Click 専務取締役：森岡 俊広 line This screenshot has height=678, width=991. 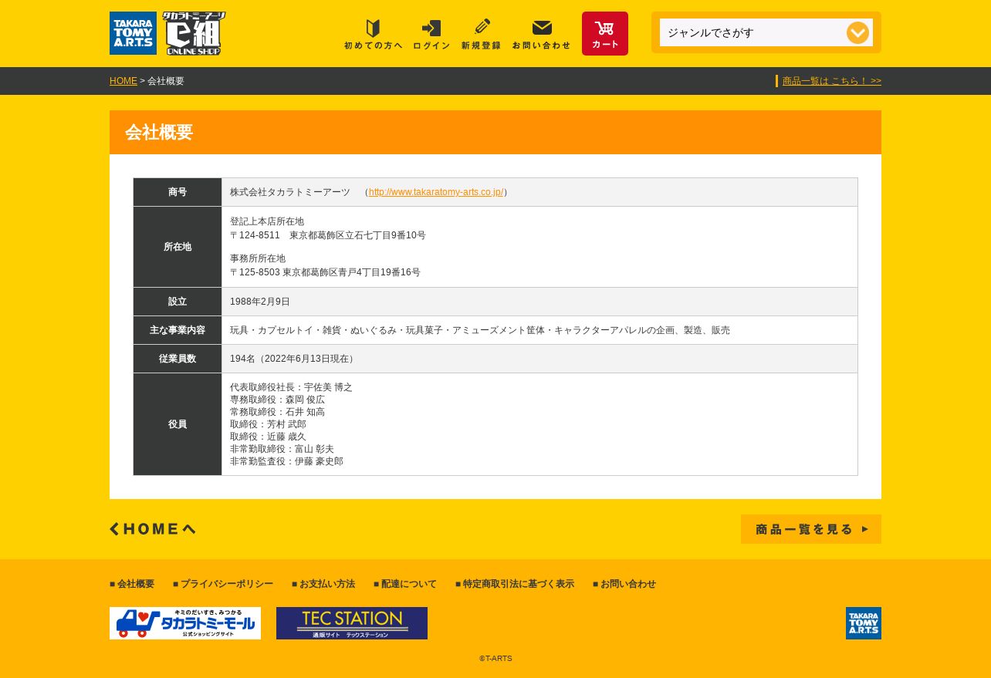tap(277, 400)
